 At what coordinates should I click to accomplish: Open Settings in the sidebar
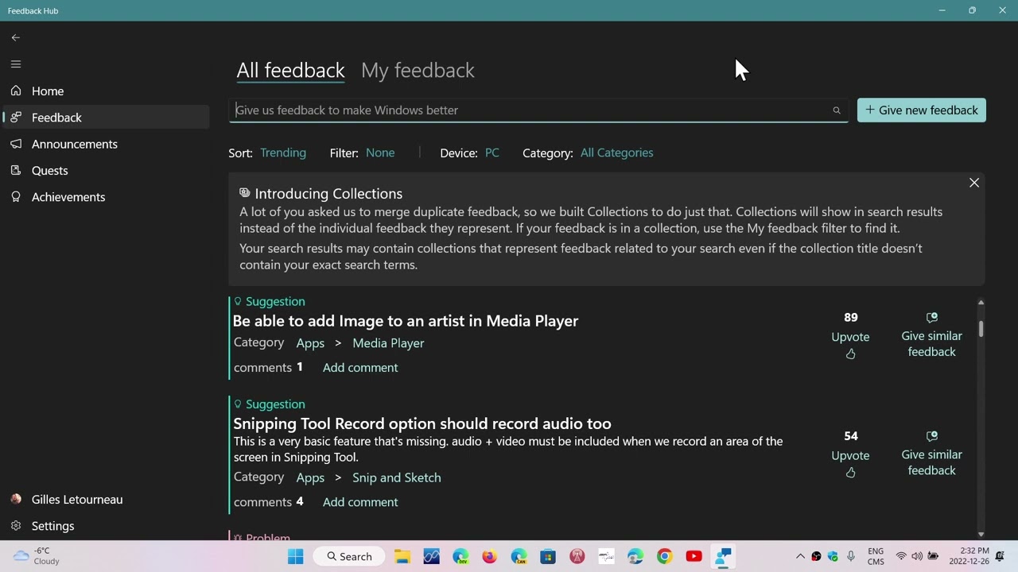click(105, 526)
